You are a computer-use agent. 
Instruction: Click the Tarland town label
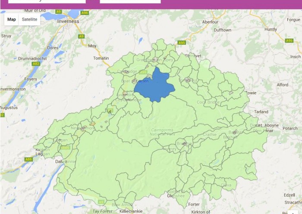[261, 112]
